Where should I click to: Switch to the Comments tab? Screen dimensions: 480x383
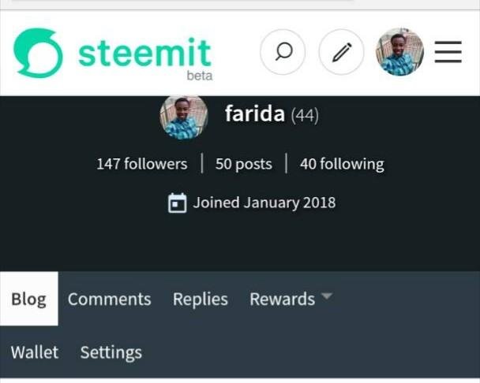coord(109,299)
